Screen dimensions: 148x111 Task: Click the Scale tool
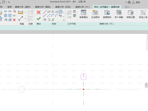(10, 15)
